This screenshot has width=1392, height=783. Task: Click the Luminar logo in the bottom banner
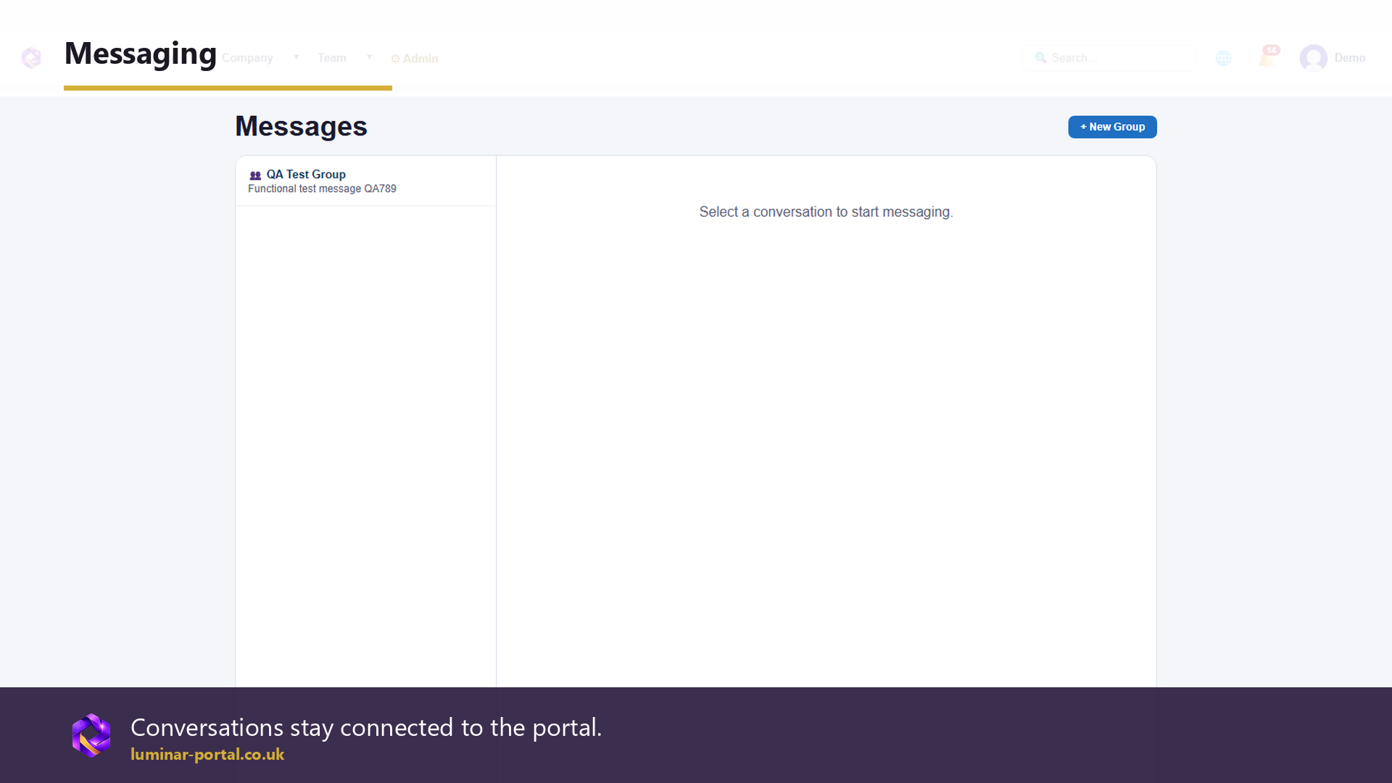point(91,735)
